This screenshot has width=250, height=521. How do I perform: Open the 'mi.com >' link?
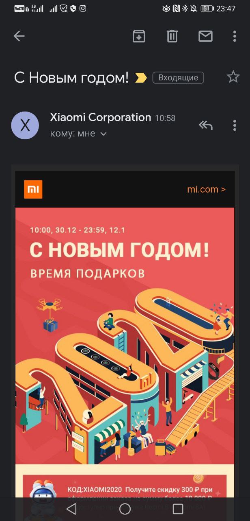206,189
